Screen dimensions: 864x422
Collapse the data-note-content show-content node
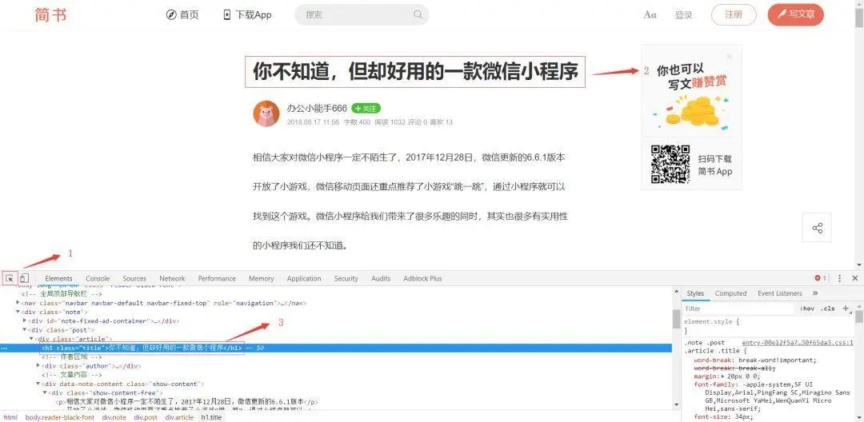(38, 384)
